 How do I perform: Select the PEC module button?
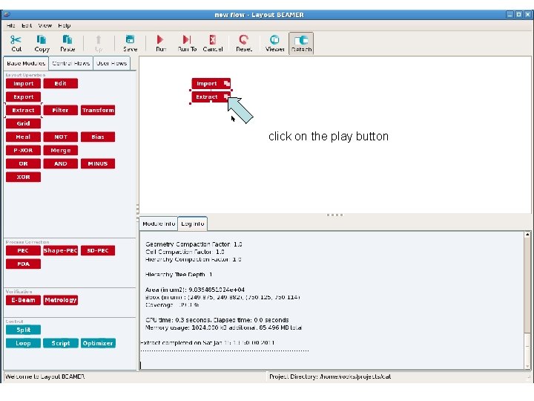[x=23, y=251]
